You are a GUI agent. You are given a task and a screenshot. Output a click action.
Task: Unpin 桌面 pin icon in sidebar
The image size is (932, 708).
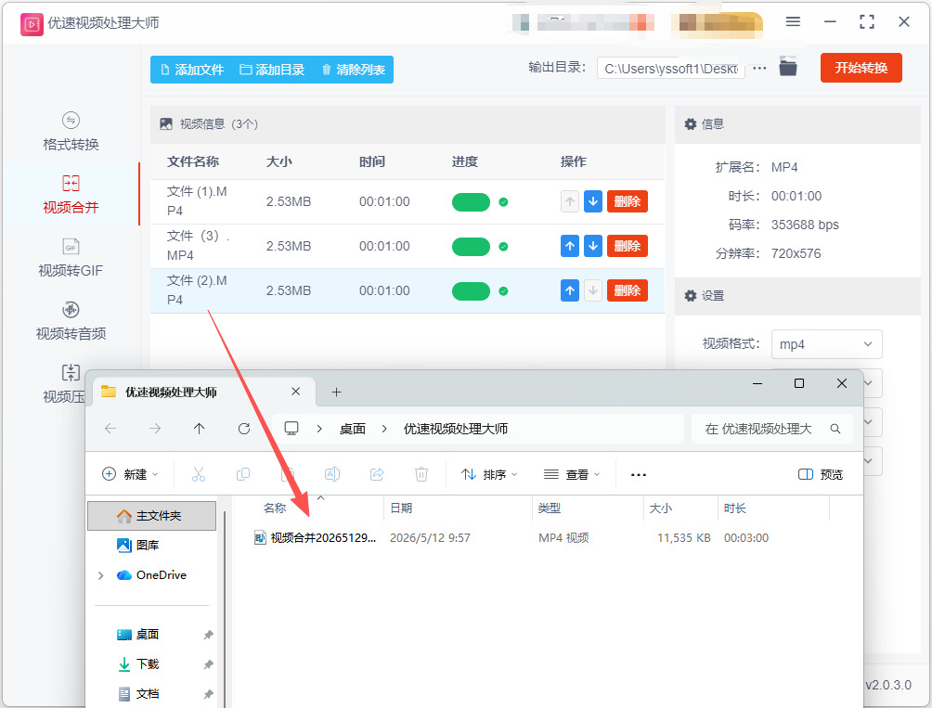[208, 635]
